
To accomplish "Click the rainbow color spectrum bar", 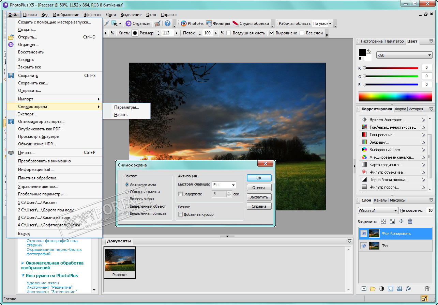I will pos(395,97).
